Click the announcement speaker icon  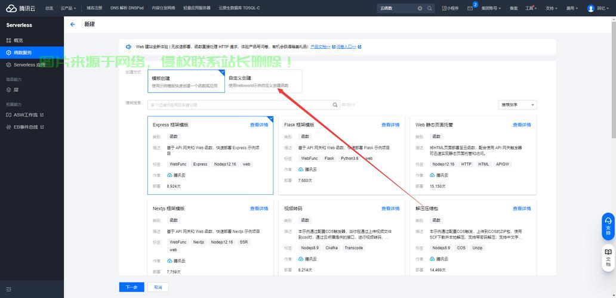click(128, 46)
